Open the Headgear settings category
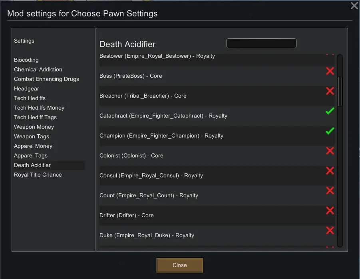The height and width of the screenshot is (279, 360). 26,88
